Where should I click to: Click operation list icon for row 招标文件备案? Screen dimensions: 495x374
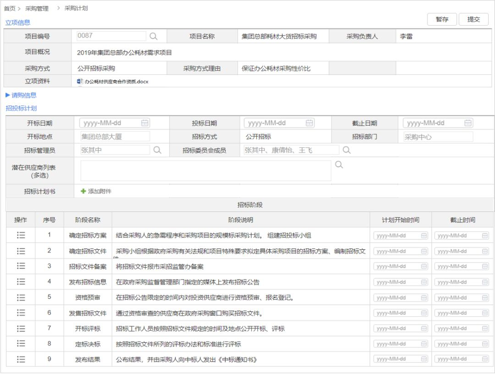point(21,266)
